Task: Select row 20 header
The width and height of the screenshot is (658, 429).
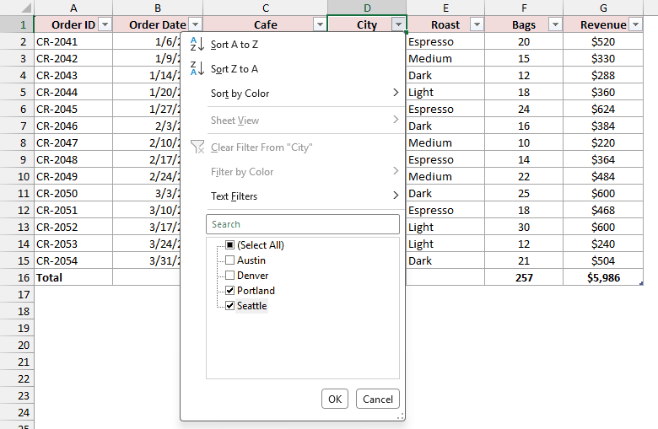Action: click(17, 345)
